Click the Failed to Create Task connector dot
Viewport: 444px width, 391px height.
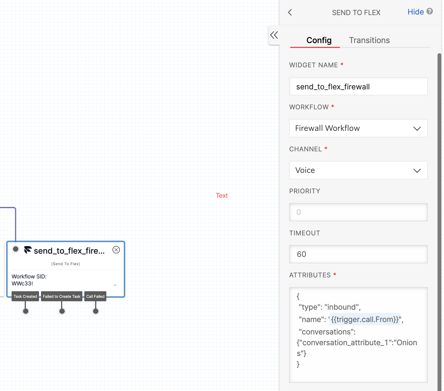pyautogui.click(x=62, y=311)
